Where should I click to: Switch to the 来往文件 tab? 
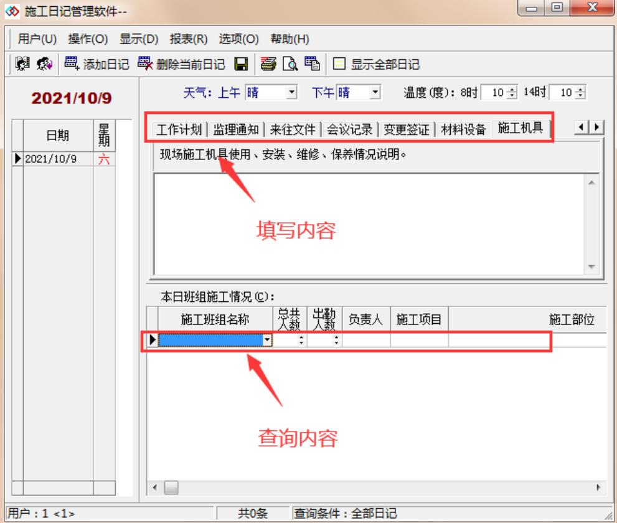tap(293, 129)
